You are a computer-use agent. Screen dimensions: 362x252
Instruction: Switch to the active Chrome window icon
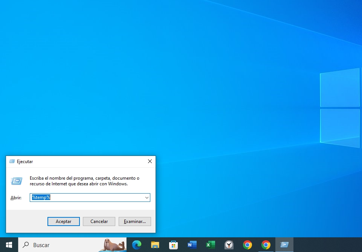click(x=266, y=245)
